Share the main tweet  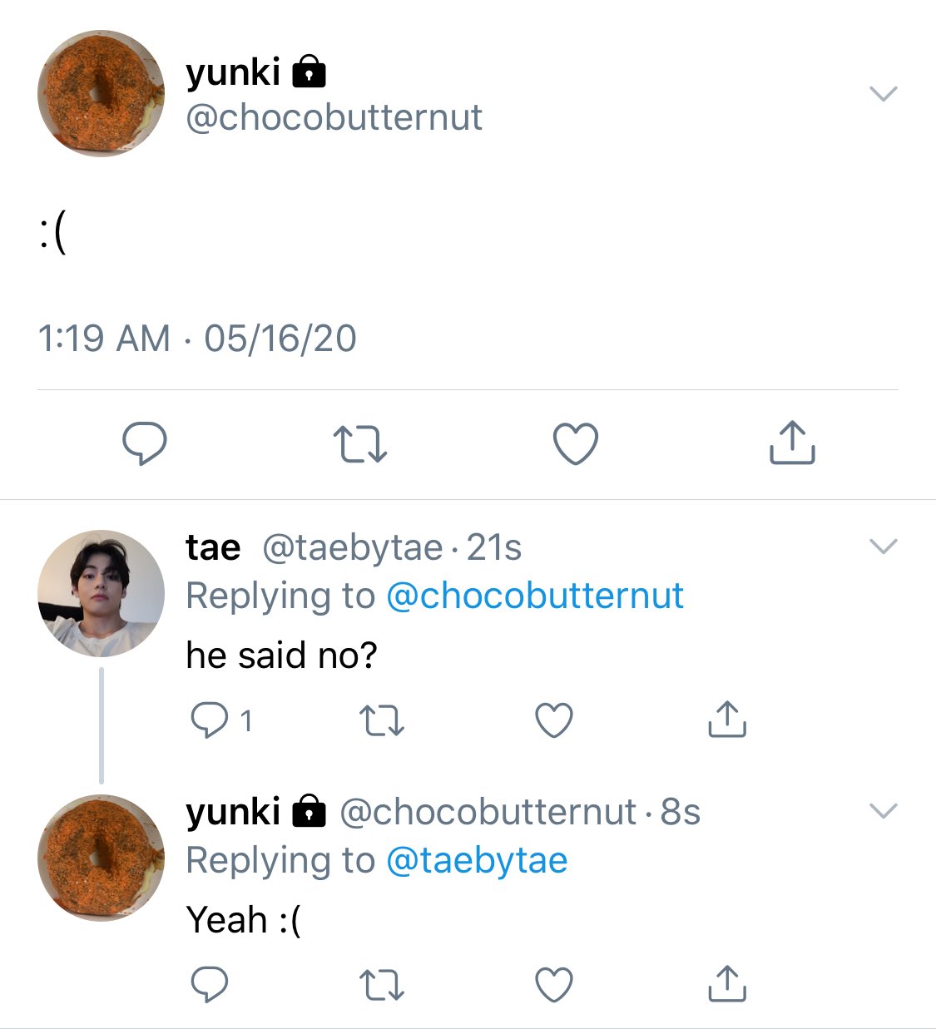pos(792,442)
